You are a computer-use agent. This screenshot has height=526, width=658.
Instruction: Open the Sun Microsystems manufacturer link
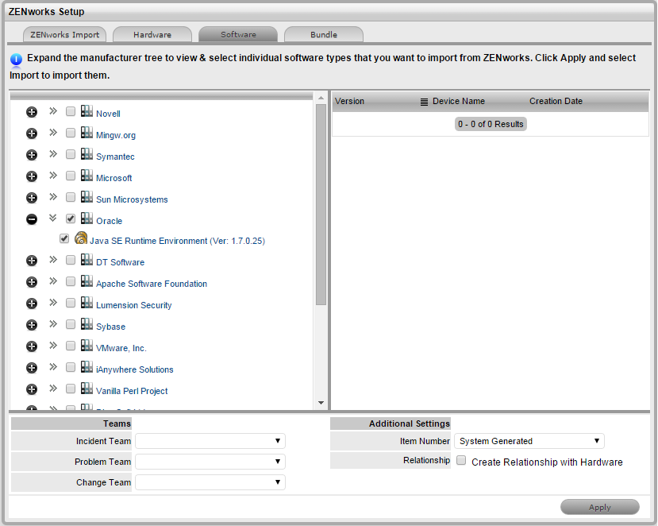point(132,199)
